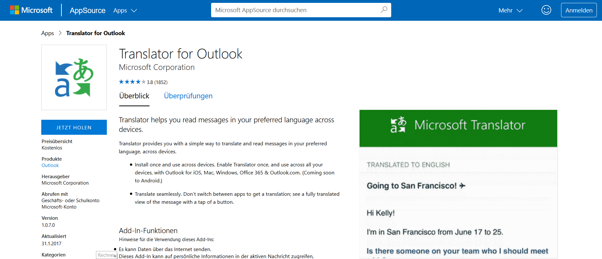Click version number 1.0.7.0
Screen dimensions: 602x259
click(x=48, y=225)
